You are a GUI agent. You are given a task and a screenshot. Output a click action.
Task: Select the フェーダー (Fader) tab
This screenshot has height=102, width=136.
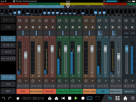(8, 39)
